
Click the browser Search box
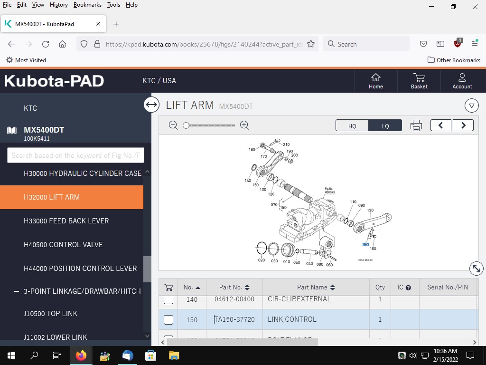tap(366, 44)
